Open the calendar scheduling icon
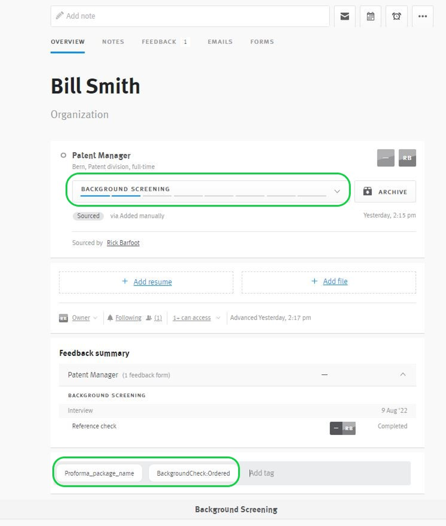Screen dimensions: 446x526 370,16
